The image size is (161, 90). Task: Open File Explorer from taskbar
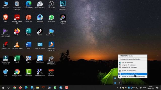pos(37,88)
